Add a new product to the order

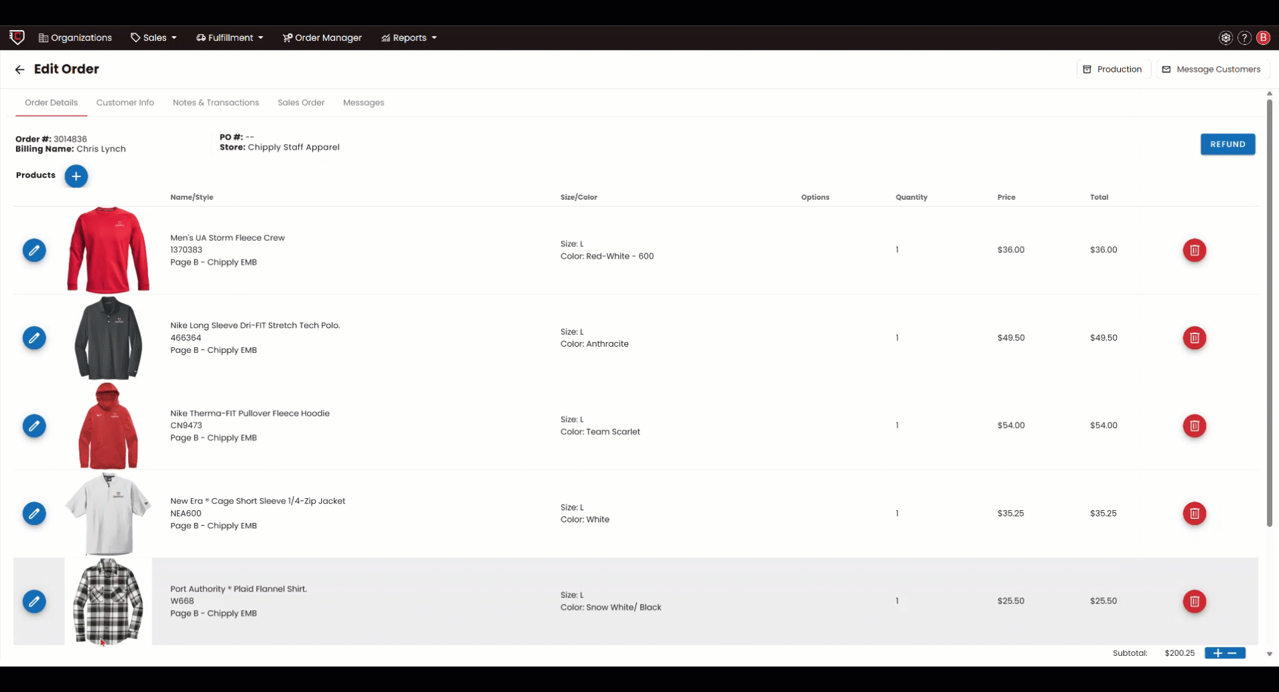pyautogui.click(x=76, y=176)
